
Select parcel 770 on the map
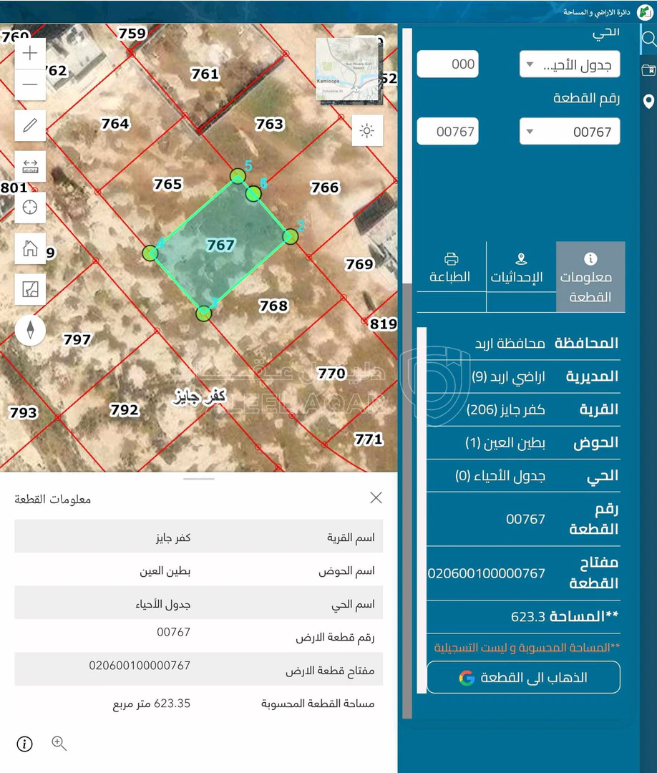click(x=331, y=373)
